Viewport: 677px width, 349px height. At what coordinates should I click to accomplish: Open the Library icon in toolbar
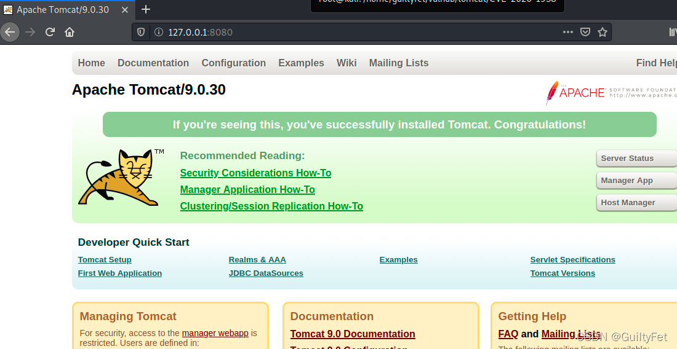pos(673,32)
